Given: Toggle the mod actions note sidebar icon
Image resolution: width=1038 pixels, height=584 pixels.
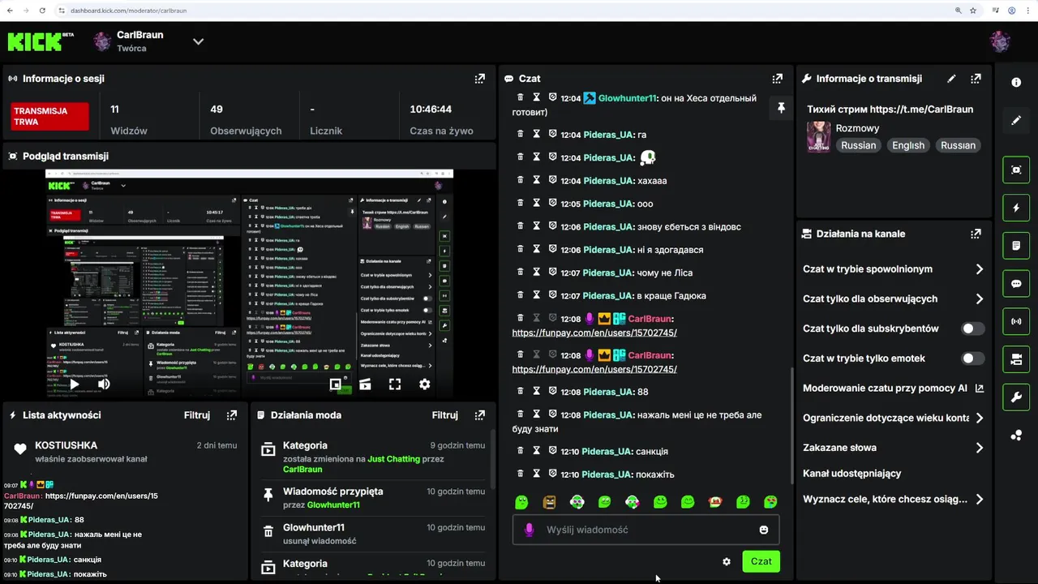Looking at the screenshot, I should click(1016, 246).
